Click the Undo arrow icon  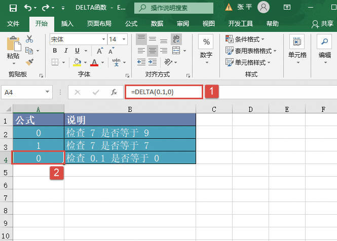28,7
